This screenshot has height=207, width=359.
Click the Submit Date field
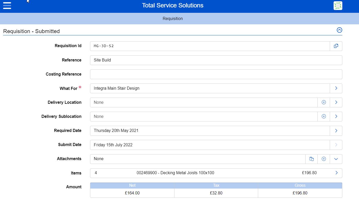(x=210, y=145)
